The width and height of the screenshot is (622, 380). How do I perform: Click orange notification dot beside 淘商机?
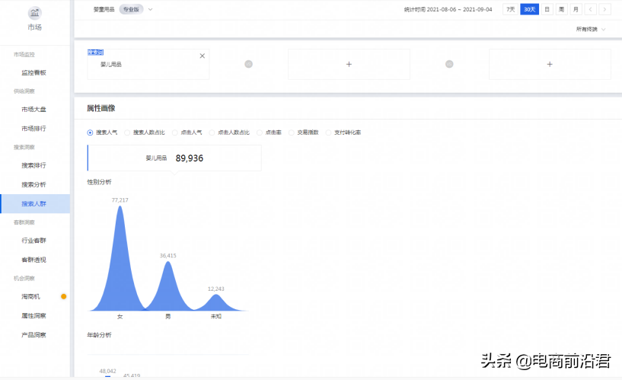click(64, 296)
